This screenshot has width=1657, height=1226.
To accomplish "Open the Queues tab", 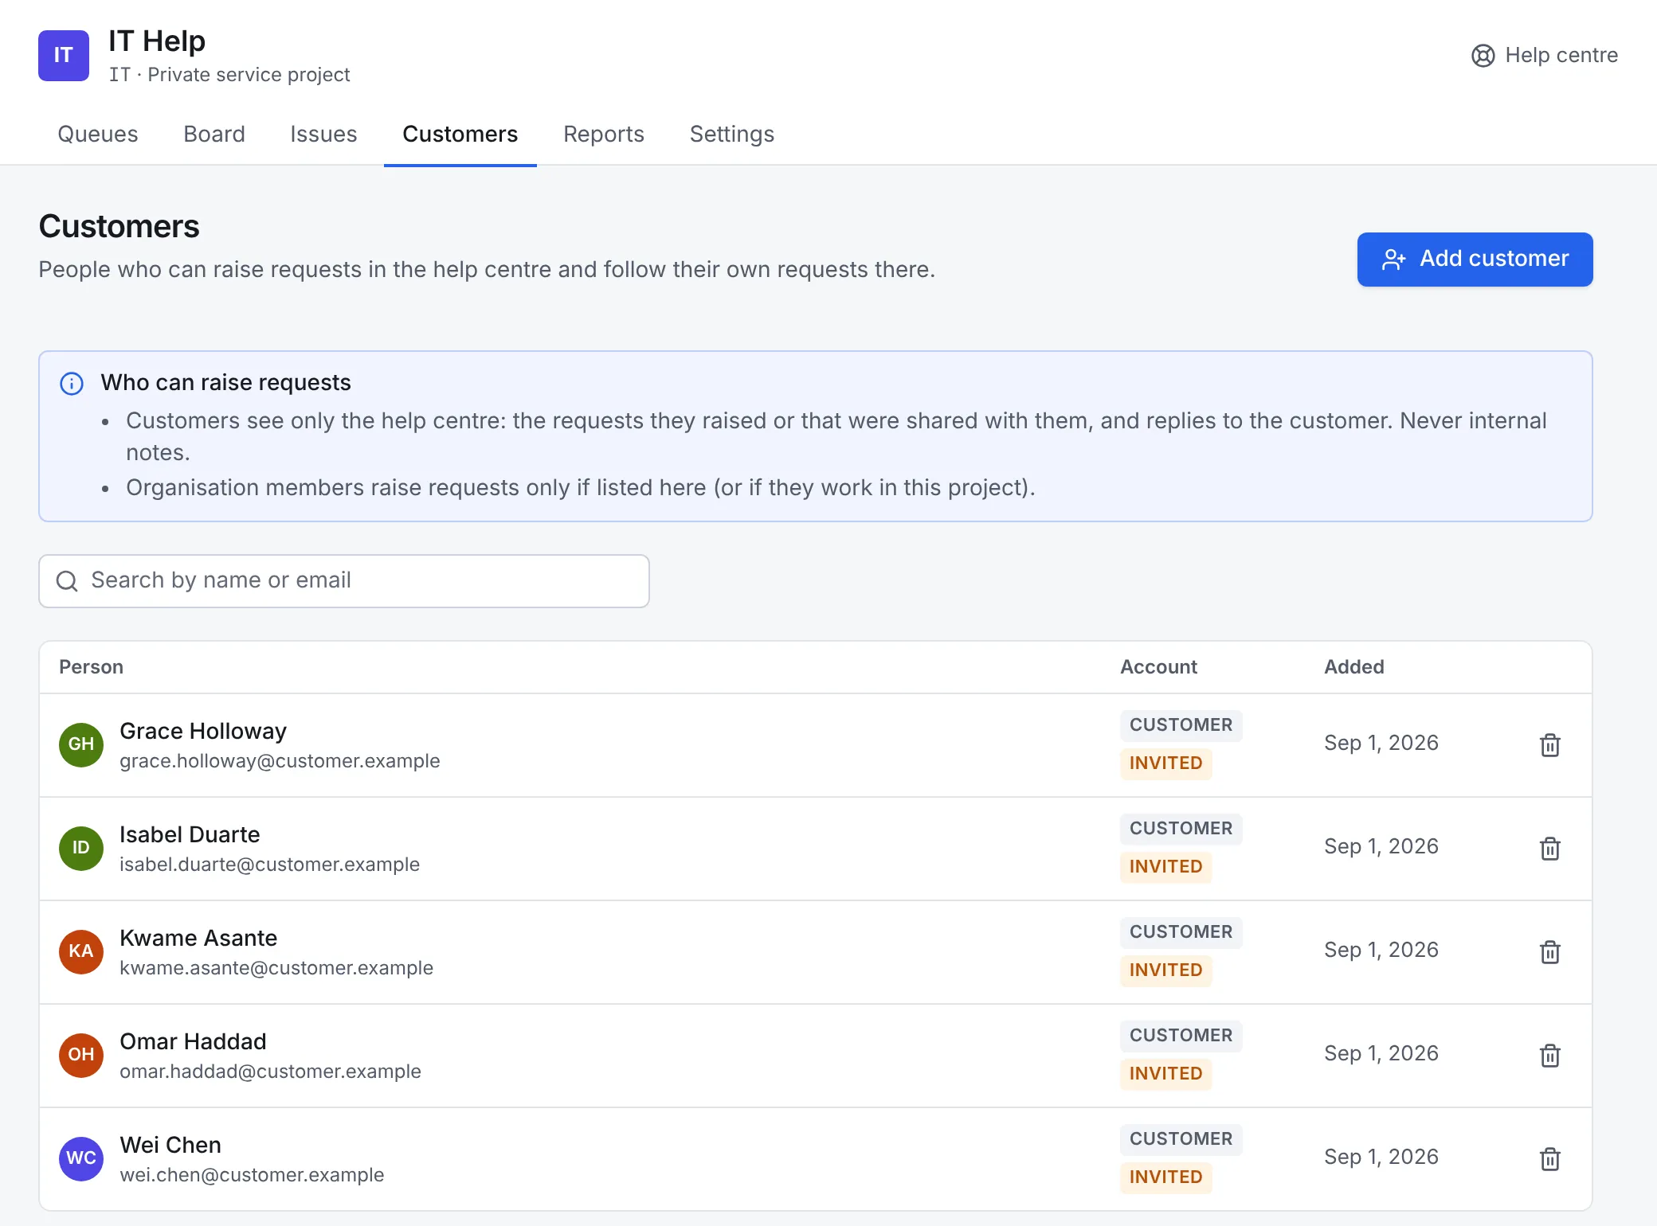I will tap(98, 134).
